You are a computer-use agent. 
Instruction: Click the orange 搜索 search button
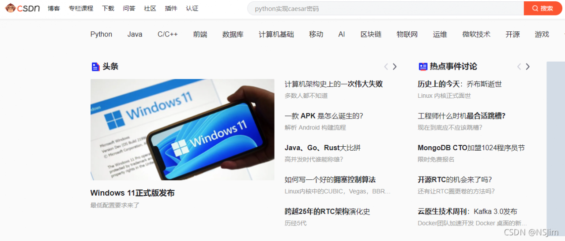(x=543, y=8)
